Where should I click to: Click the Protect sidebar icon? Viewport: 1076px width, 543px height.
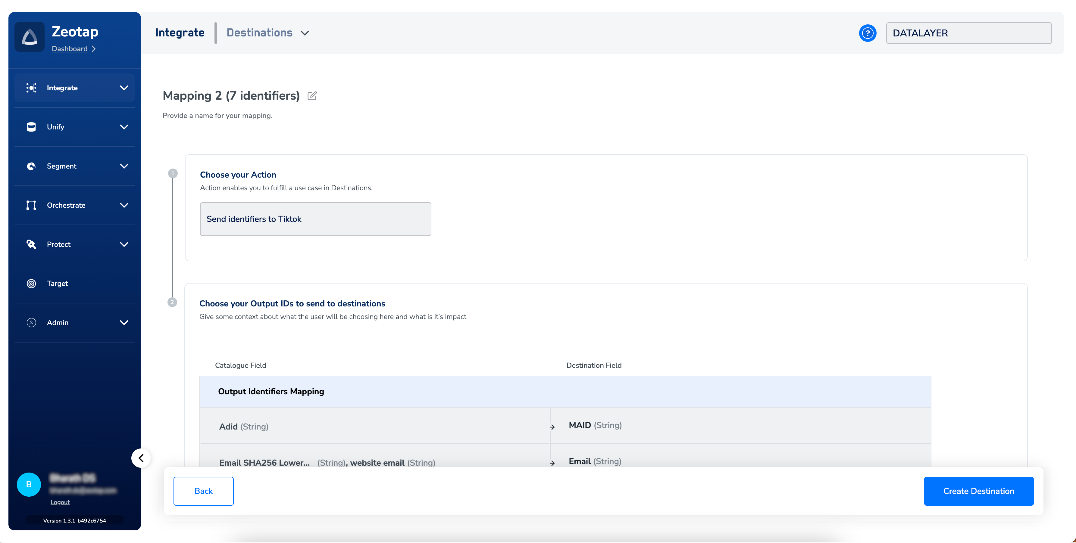pos(31,244)
